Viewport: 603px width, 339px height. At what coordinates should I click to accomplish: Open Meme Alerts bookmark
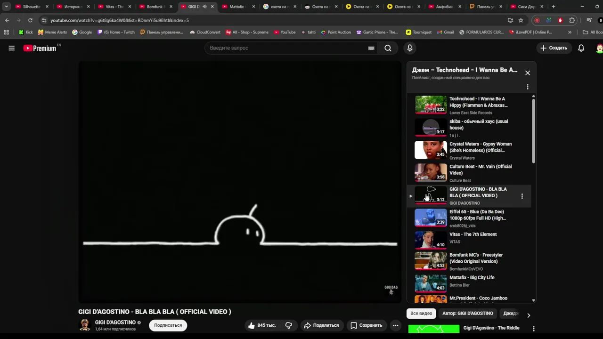point(52,32)
